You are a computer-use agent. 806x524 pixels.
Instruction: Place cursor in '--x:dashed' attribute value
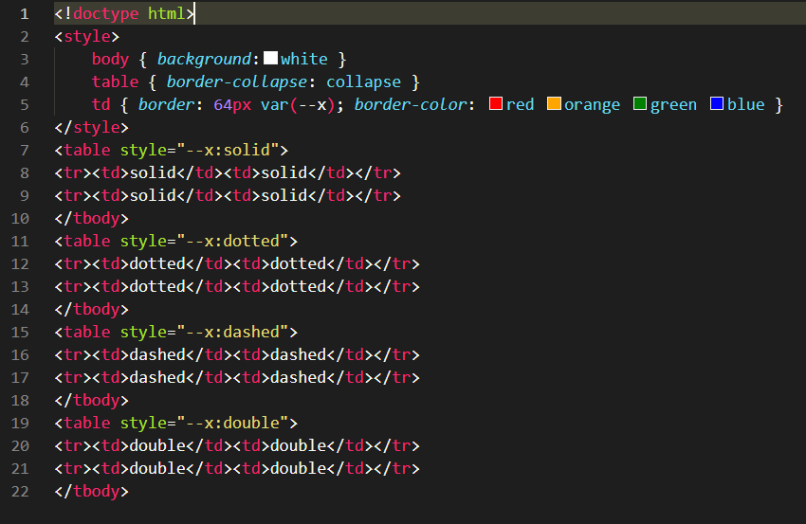232,332
